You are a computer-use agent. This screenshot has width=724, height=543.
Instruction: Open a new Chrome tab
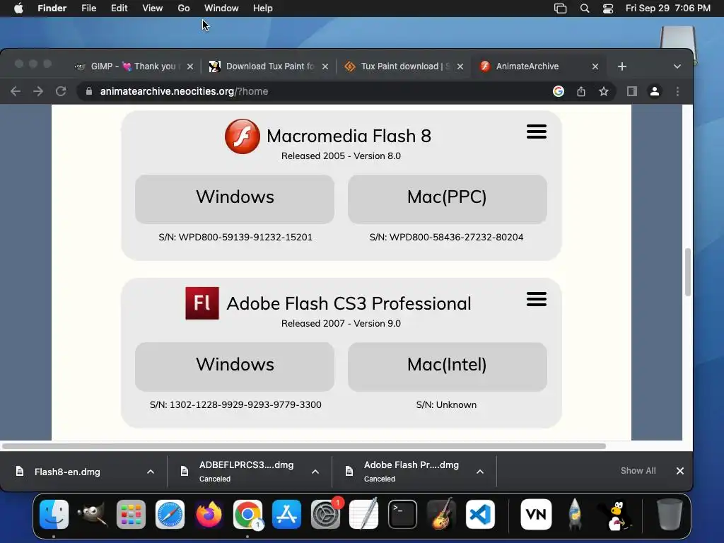(622, 66)
